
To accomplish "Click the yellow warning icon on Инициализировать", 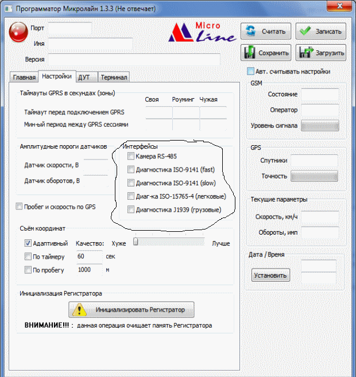I will 81,310.
